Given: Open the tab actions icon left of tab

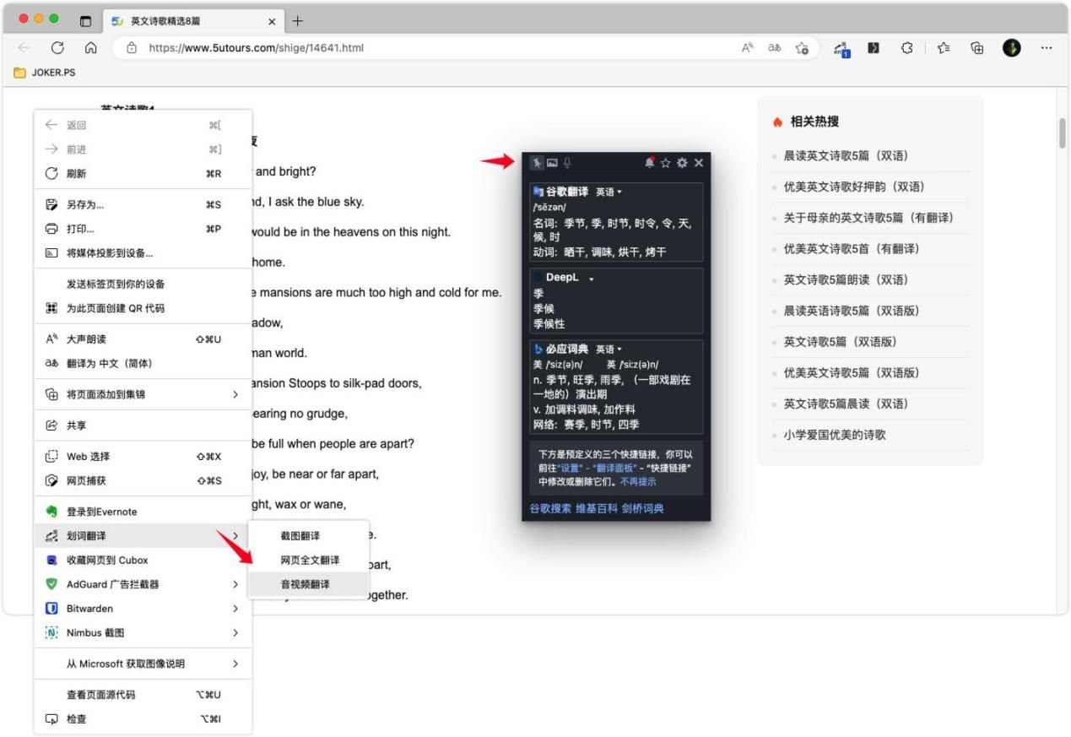Looking at the screenshot, I should pyautogui.click(x=85, y=20).
